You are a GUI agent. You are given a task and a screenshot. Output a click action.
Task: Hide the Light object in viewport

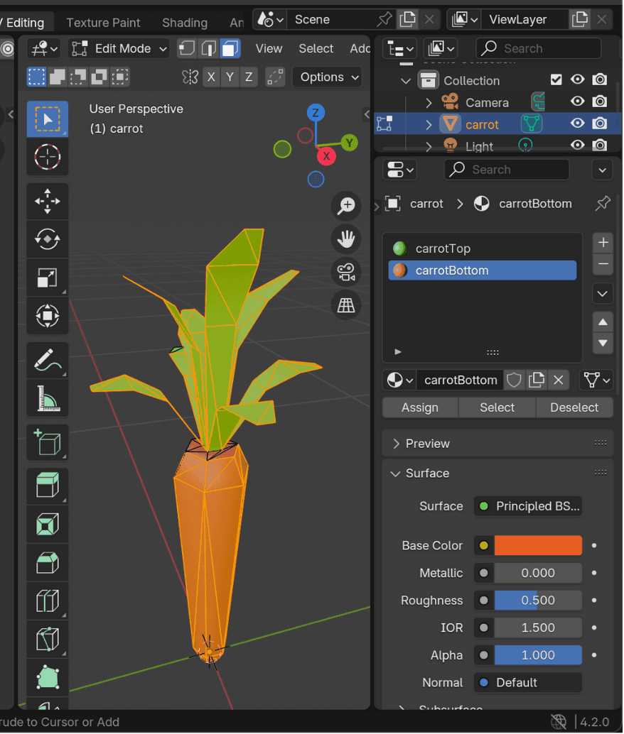click(578, 145)
